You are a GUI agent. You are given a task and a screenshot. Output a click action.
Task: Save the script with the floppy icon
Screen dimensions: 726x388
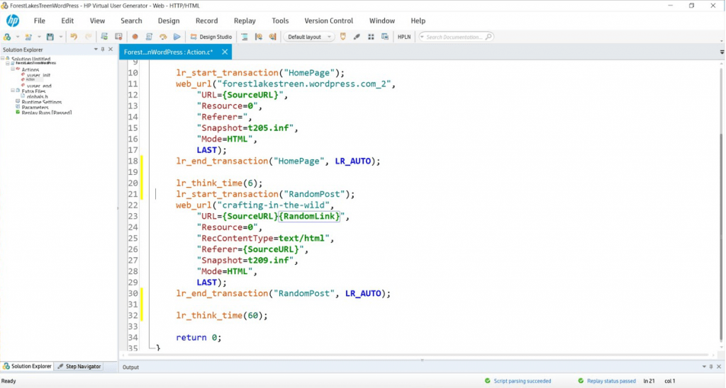coord(50,37)
